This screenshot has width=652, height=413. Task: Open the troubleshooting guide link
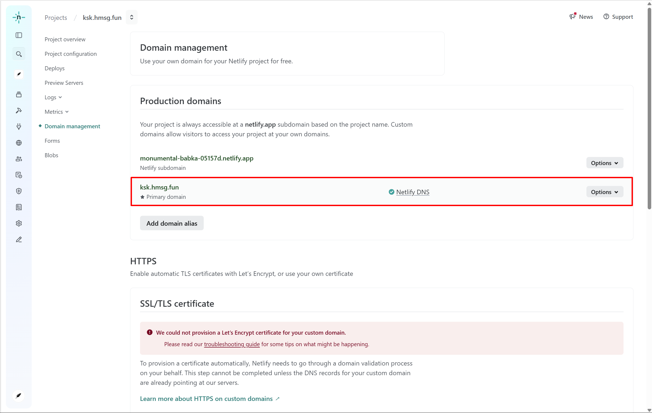click(232, 344)
